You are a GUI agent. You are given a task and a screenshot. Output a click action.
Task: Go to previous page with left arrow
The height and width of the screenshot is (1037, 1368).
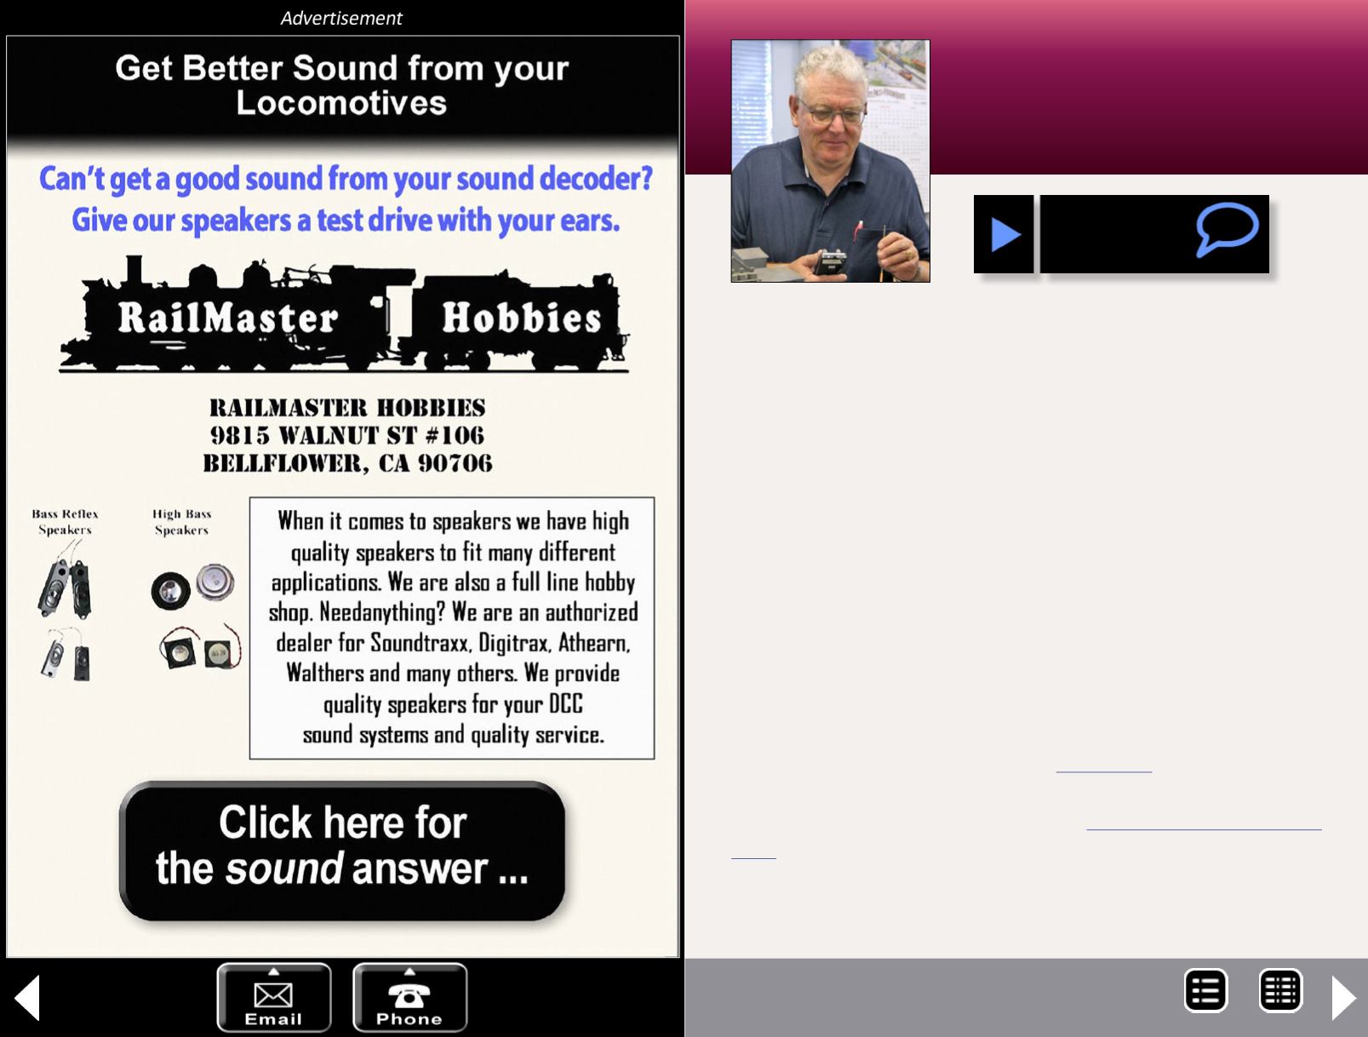point(27,997)
